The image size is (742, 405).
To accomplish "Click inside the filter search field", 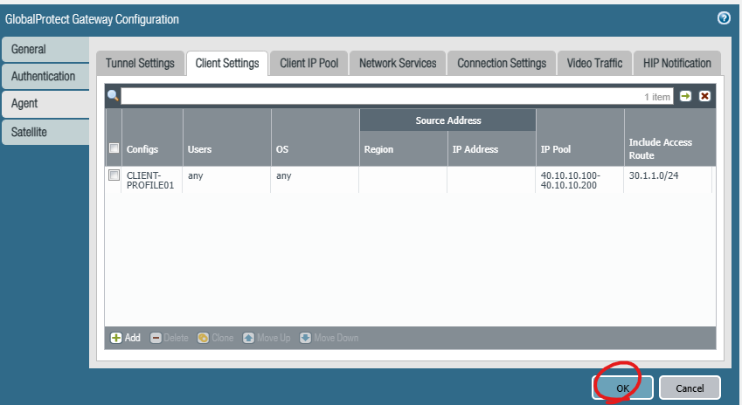I will [x=397, y=96].
